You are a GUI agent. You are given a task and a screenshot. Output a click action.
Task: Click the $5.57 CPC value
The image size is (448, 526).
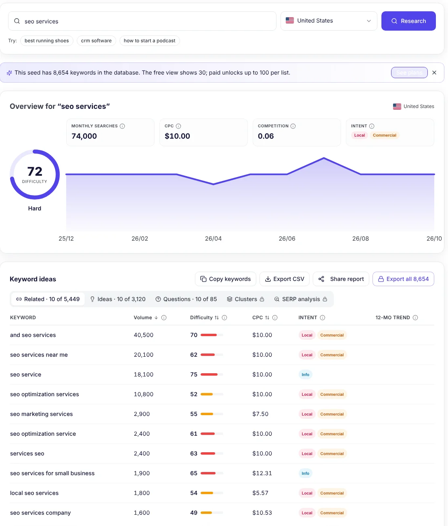point(260,493)
